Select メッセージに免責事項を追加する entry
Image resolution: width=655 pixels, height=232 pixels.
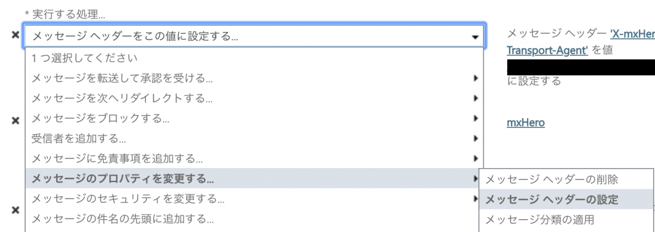coord(254,159)
